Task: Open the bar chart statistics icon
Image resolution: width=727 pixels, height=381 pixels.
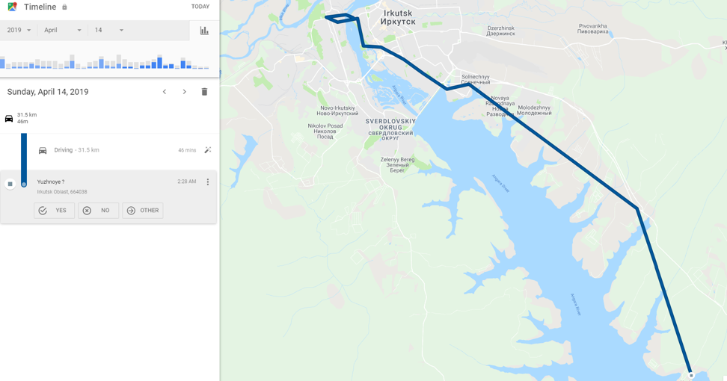Action: point(204,31)
